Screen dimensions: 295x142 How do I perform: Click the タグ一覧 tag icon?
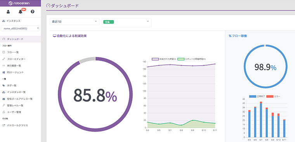3,86
